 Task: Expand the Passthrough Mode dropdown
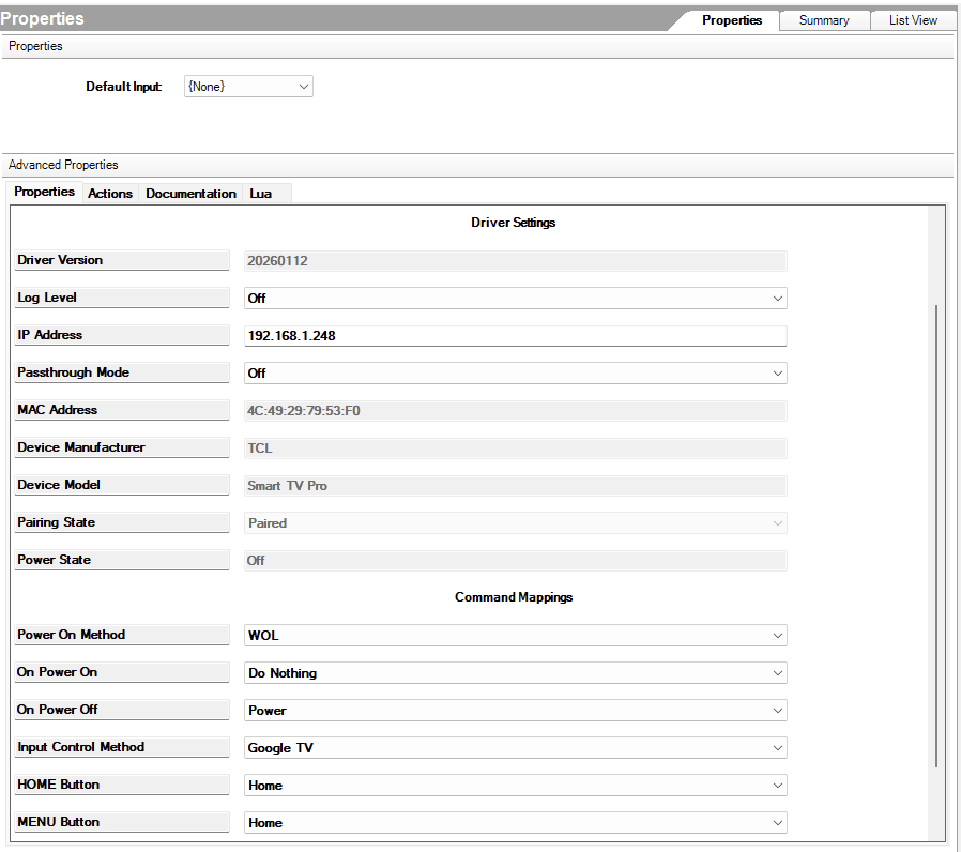click(x=515, y=373)
